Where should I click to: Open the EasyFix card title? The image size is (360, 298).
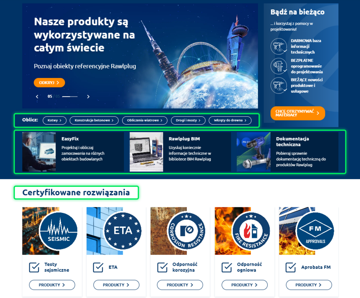coord(70,139)
